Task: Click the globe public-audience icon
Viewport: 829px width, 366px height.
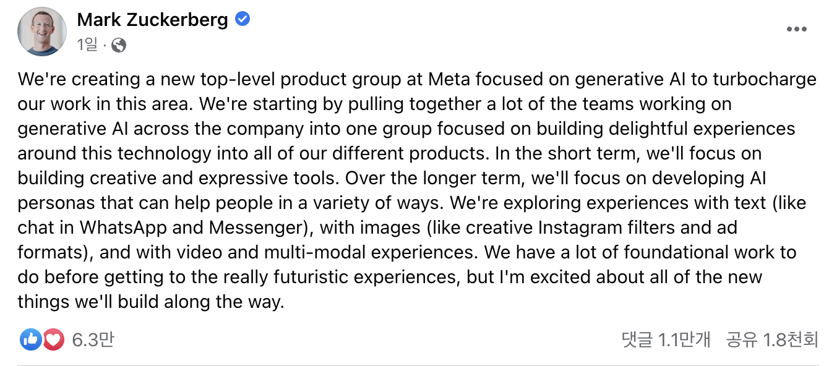Action: pyautogui.click(x=119, y=45)
